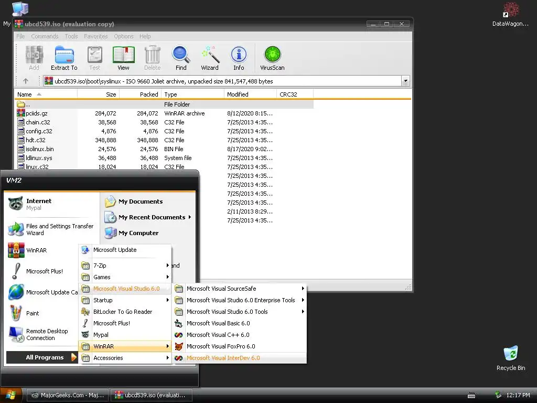Expand Visual Studio 6.0 Enterprise Tools
Screen dimensions: 537x403
coord(240,300)
